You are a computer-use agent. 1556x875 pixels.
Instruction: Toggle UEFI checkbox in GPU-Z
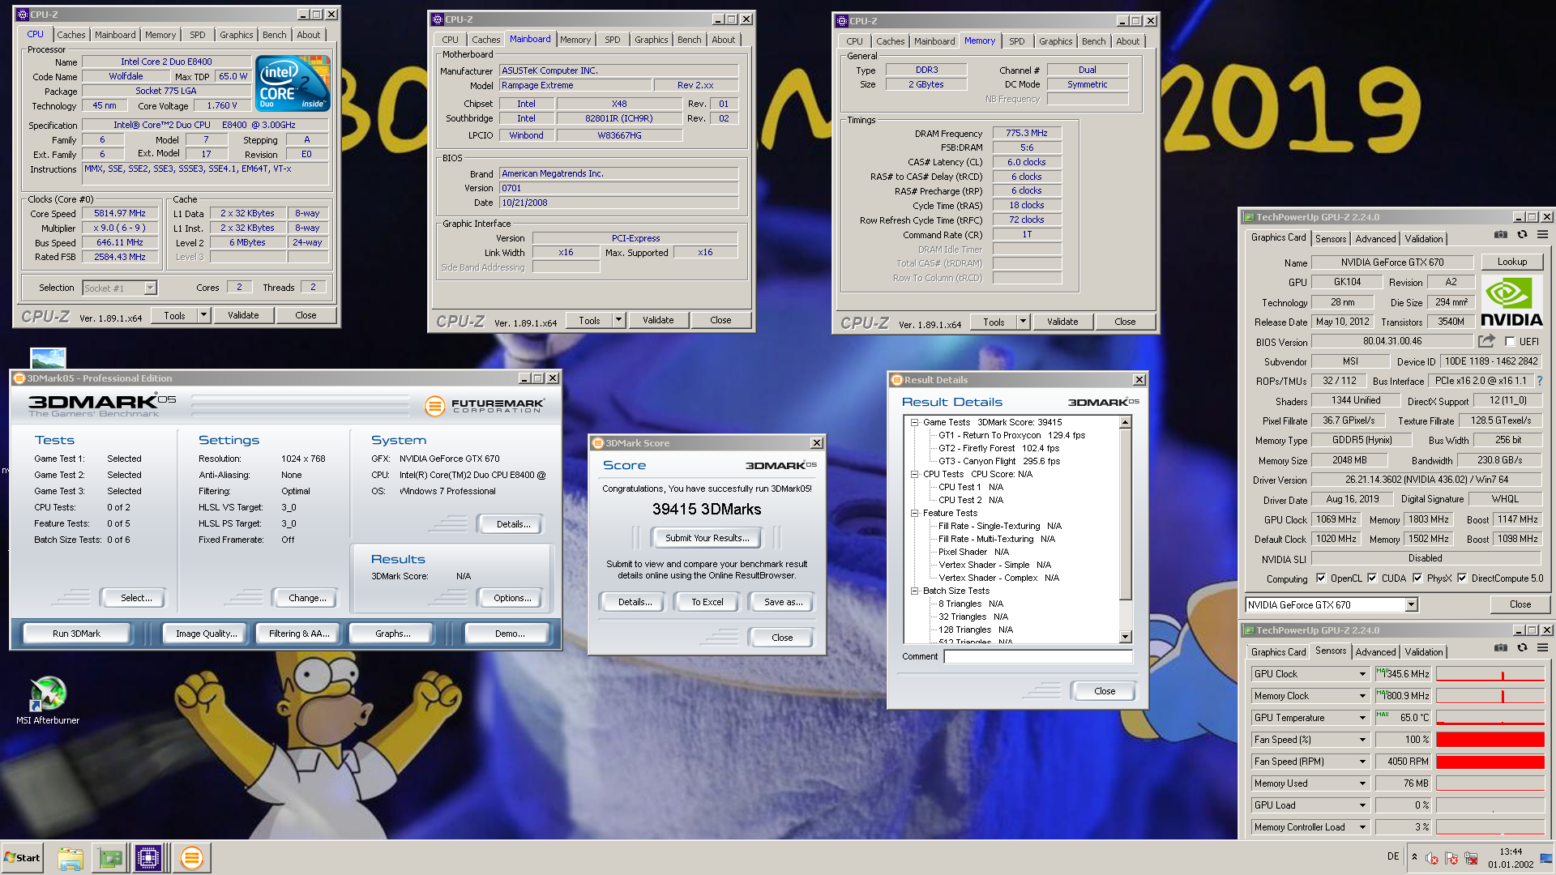tap(1510, 342)
